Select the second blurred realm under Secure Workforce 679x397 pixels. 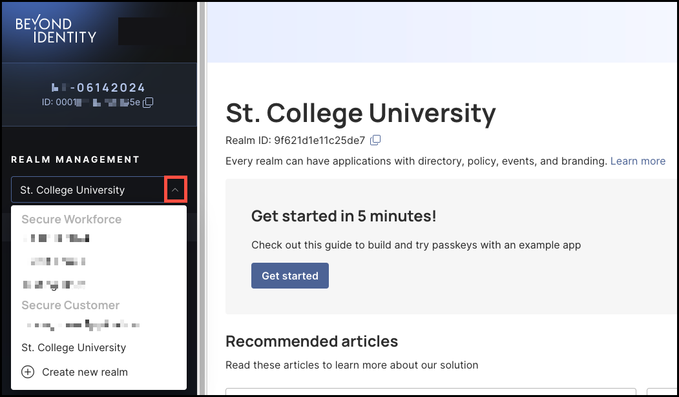point(58,261)
